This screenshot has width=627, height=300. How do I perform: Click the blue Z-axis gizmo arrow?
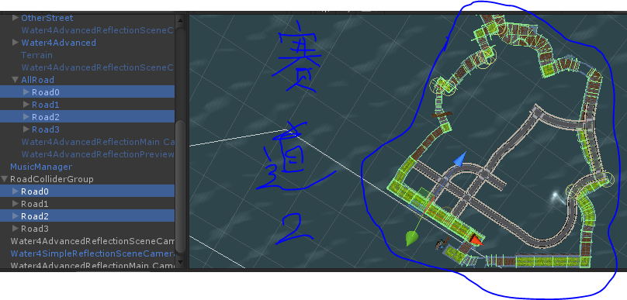coord(460,159)
